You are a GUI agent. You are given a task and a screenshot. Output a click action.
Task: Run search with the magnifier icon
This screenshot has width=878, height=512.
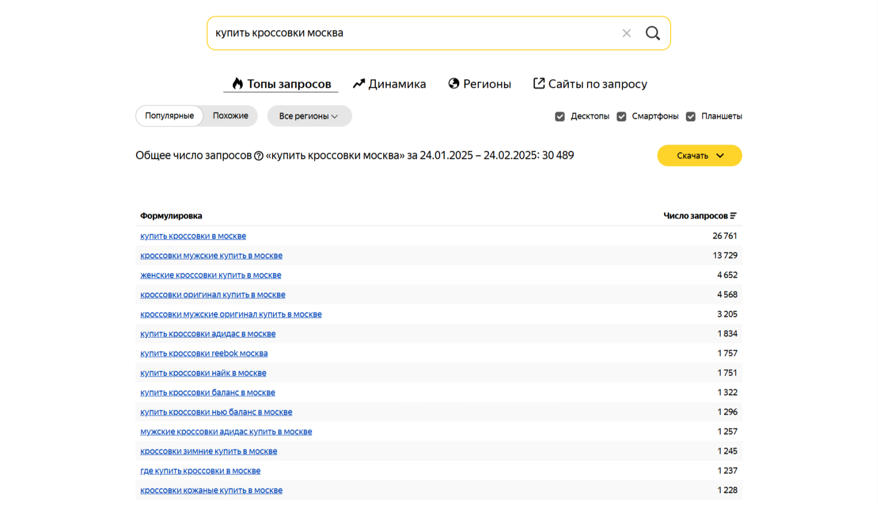[x=652, y=33]
